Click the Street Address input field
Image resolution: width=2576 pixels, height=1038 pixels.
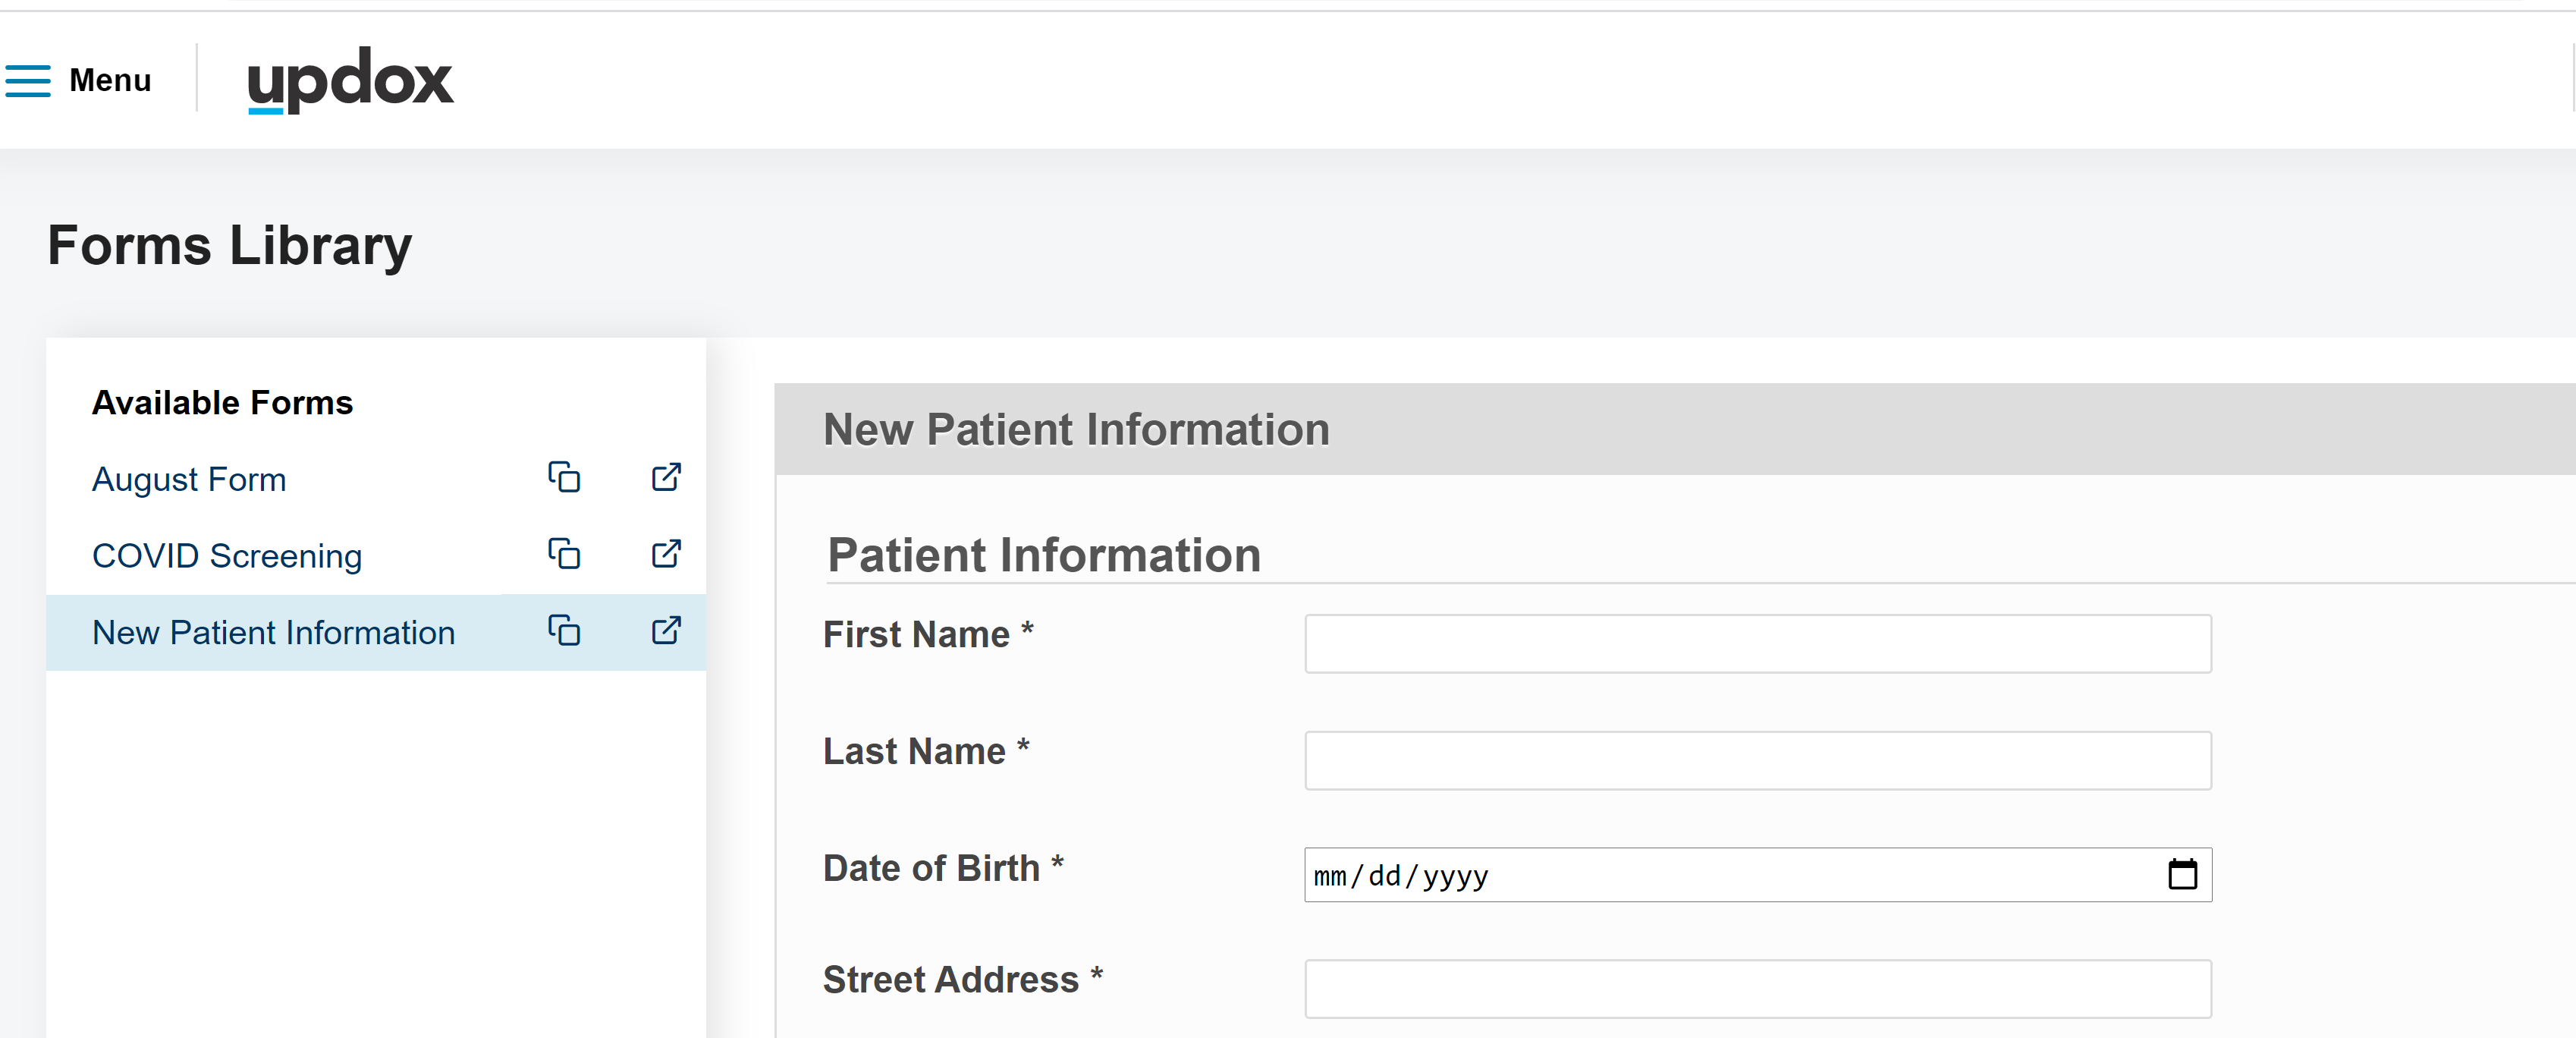click(x=1757, y=989)
